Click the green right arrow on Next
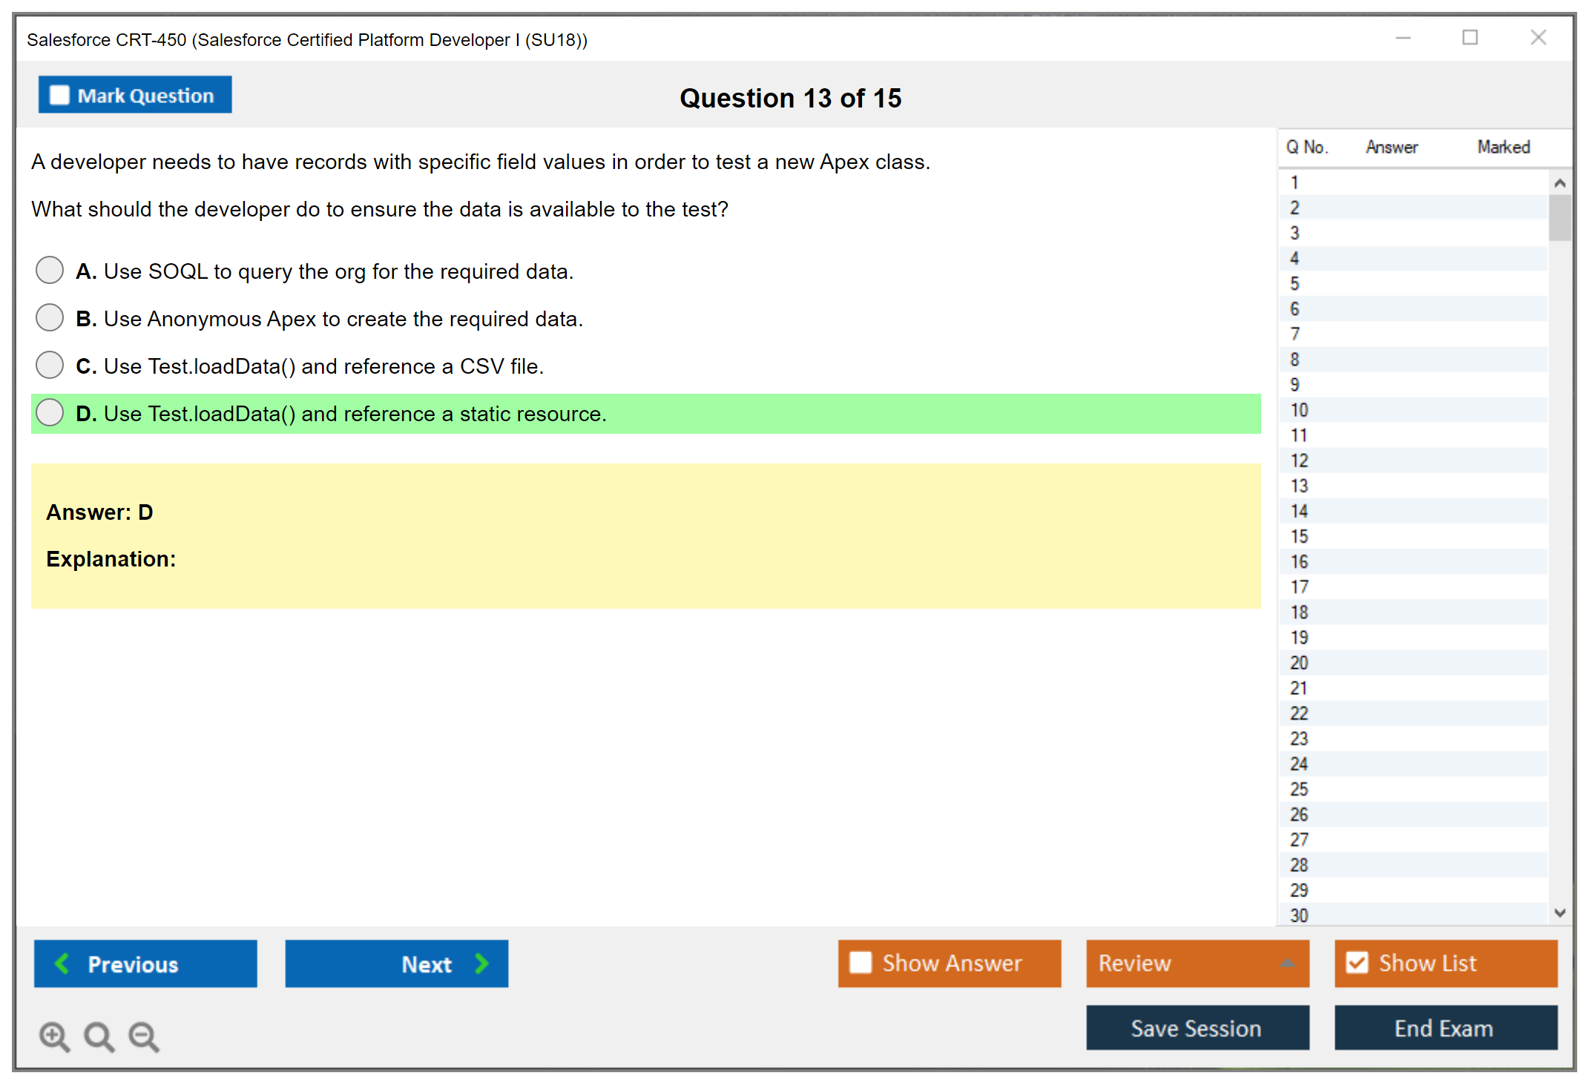1595x1090 pixels. tap(482, 963)
